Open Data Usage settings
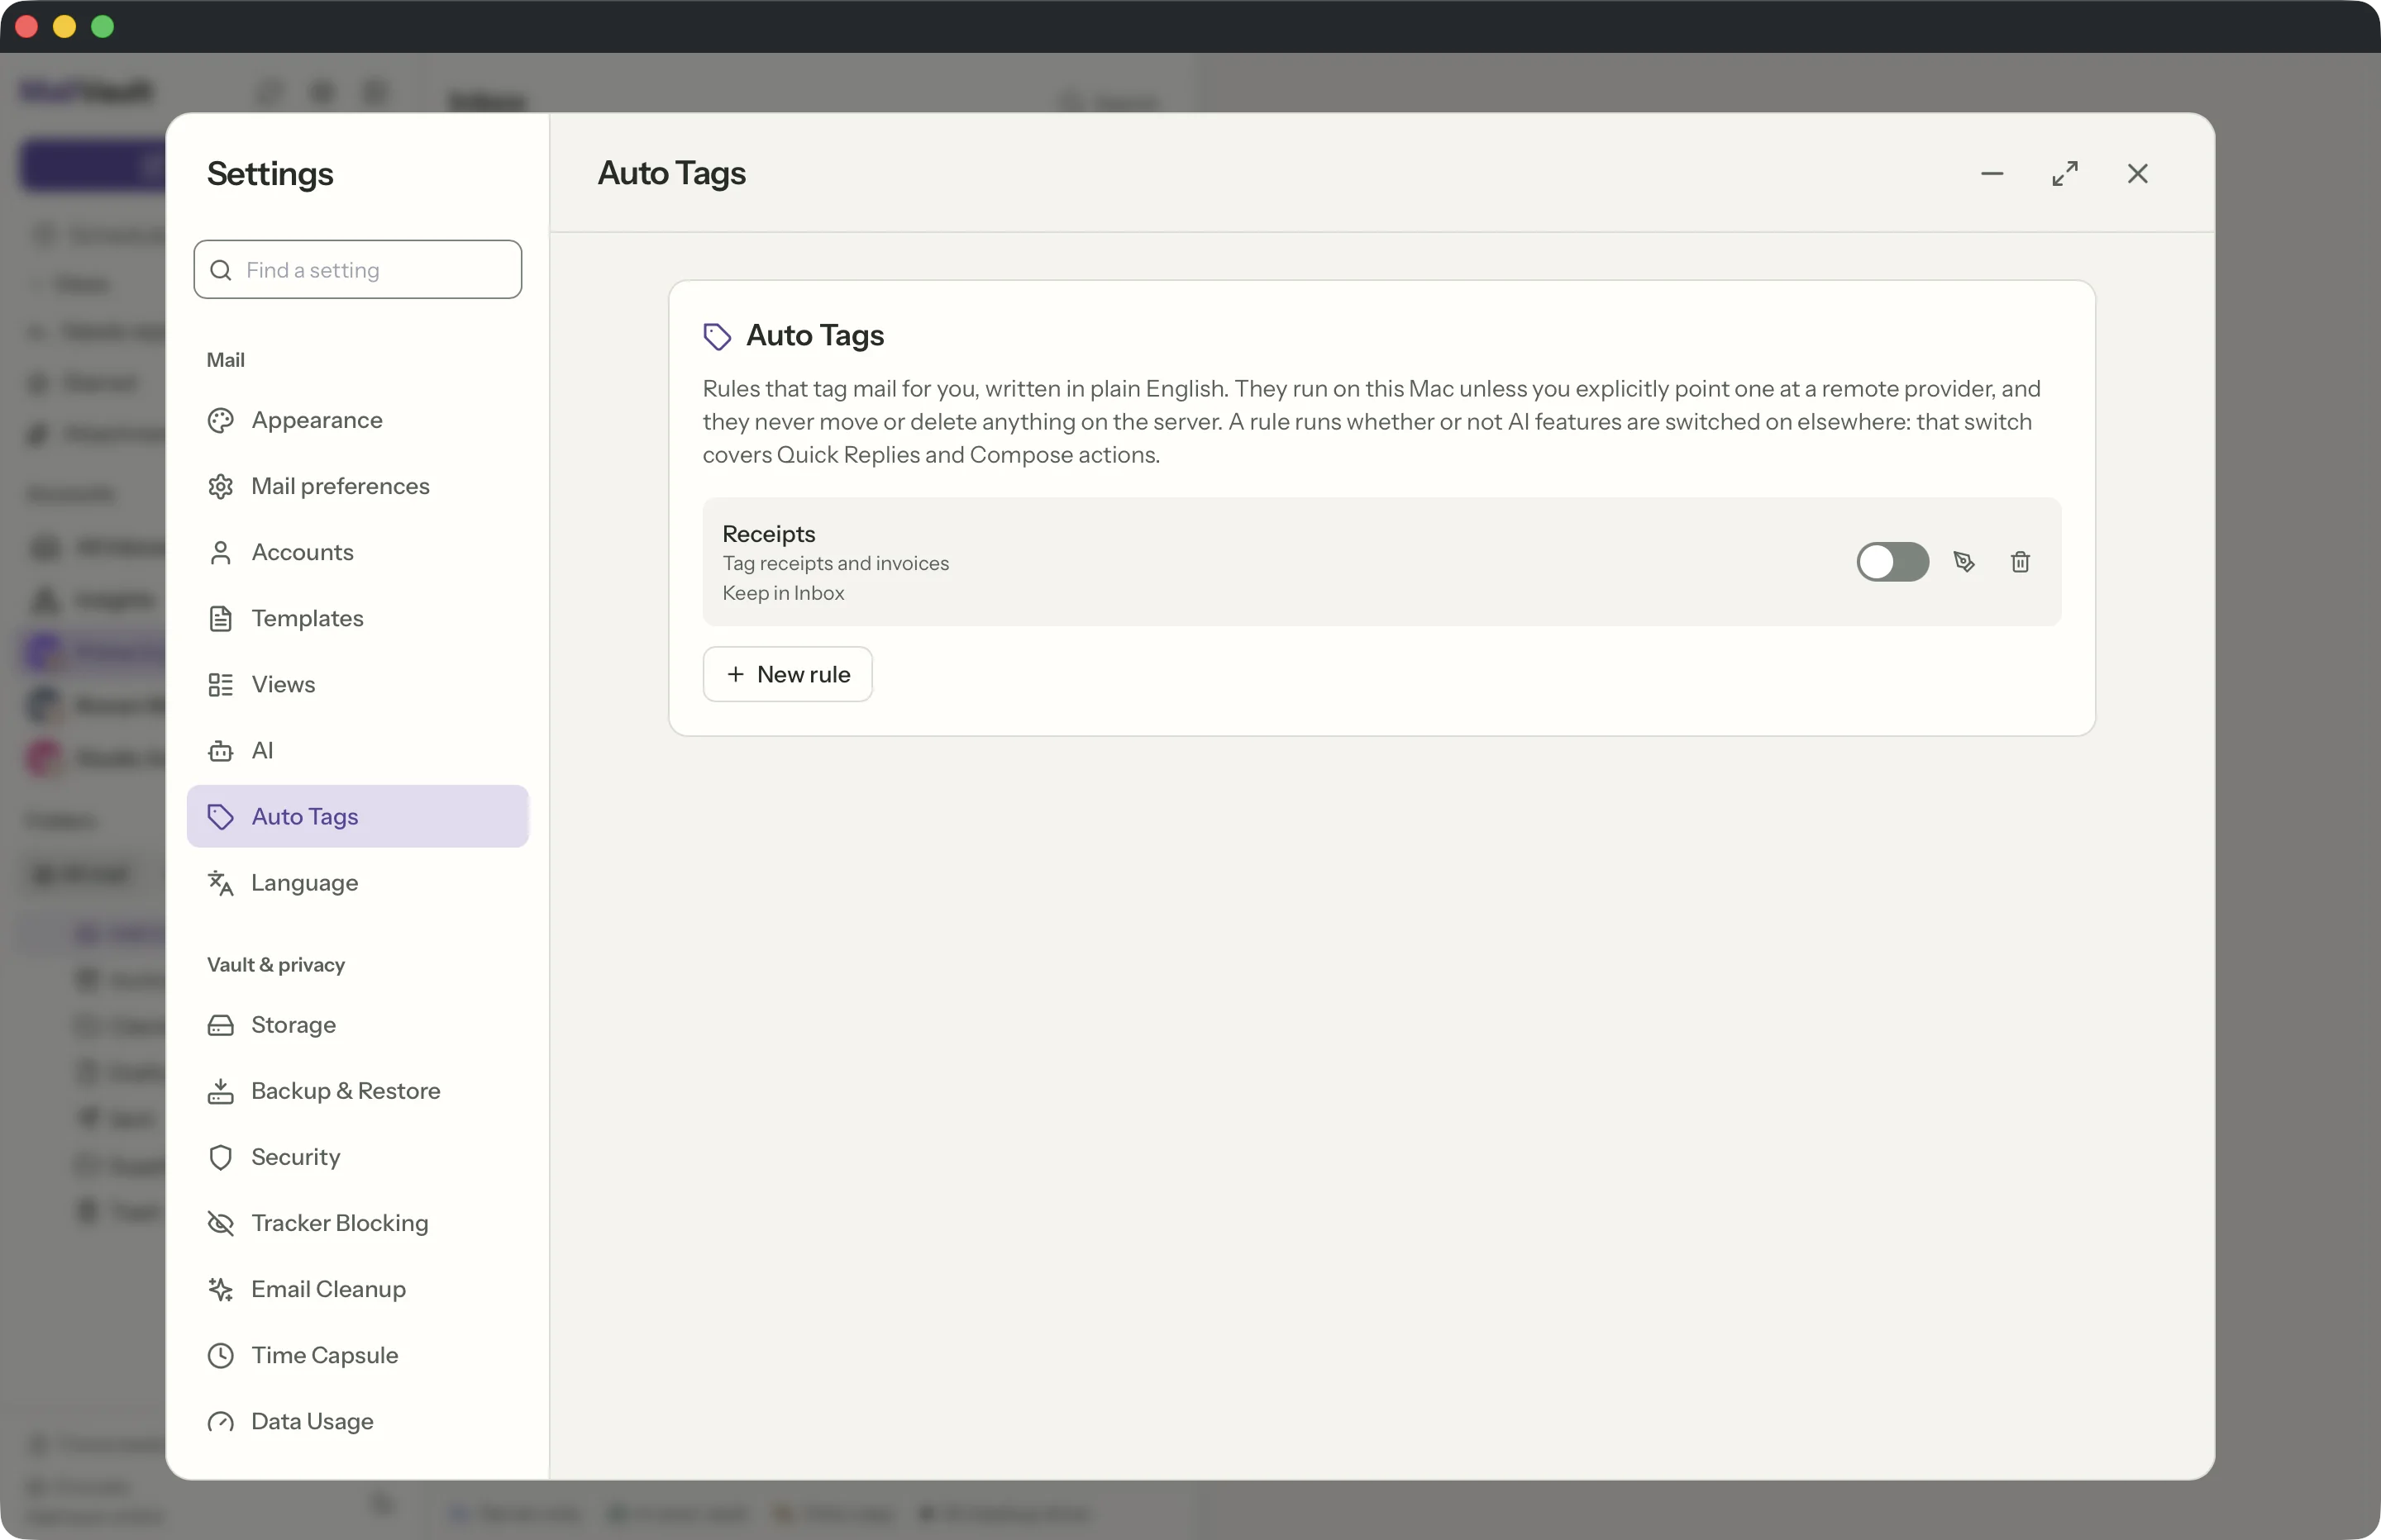 357,1421
